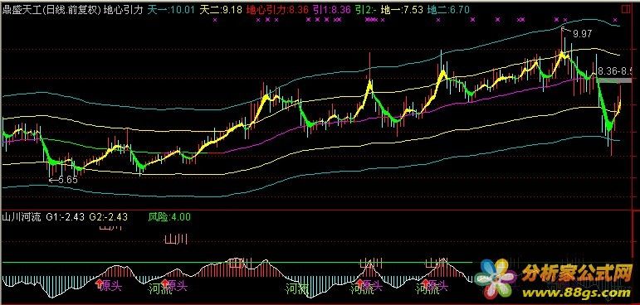Open the 分析家公式网 flower logo

click(495, 279)
